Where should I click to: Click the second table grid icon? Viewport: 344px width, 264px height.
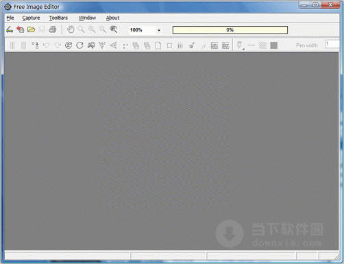(x=225, y=45)
